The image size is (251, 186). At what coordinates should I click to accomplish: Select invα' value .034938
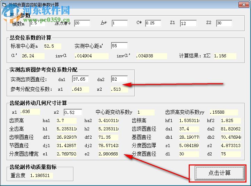pyautogui.click(x=151, y=56)
